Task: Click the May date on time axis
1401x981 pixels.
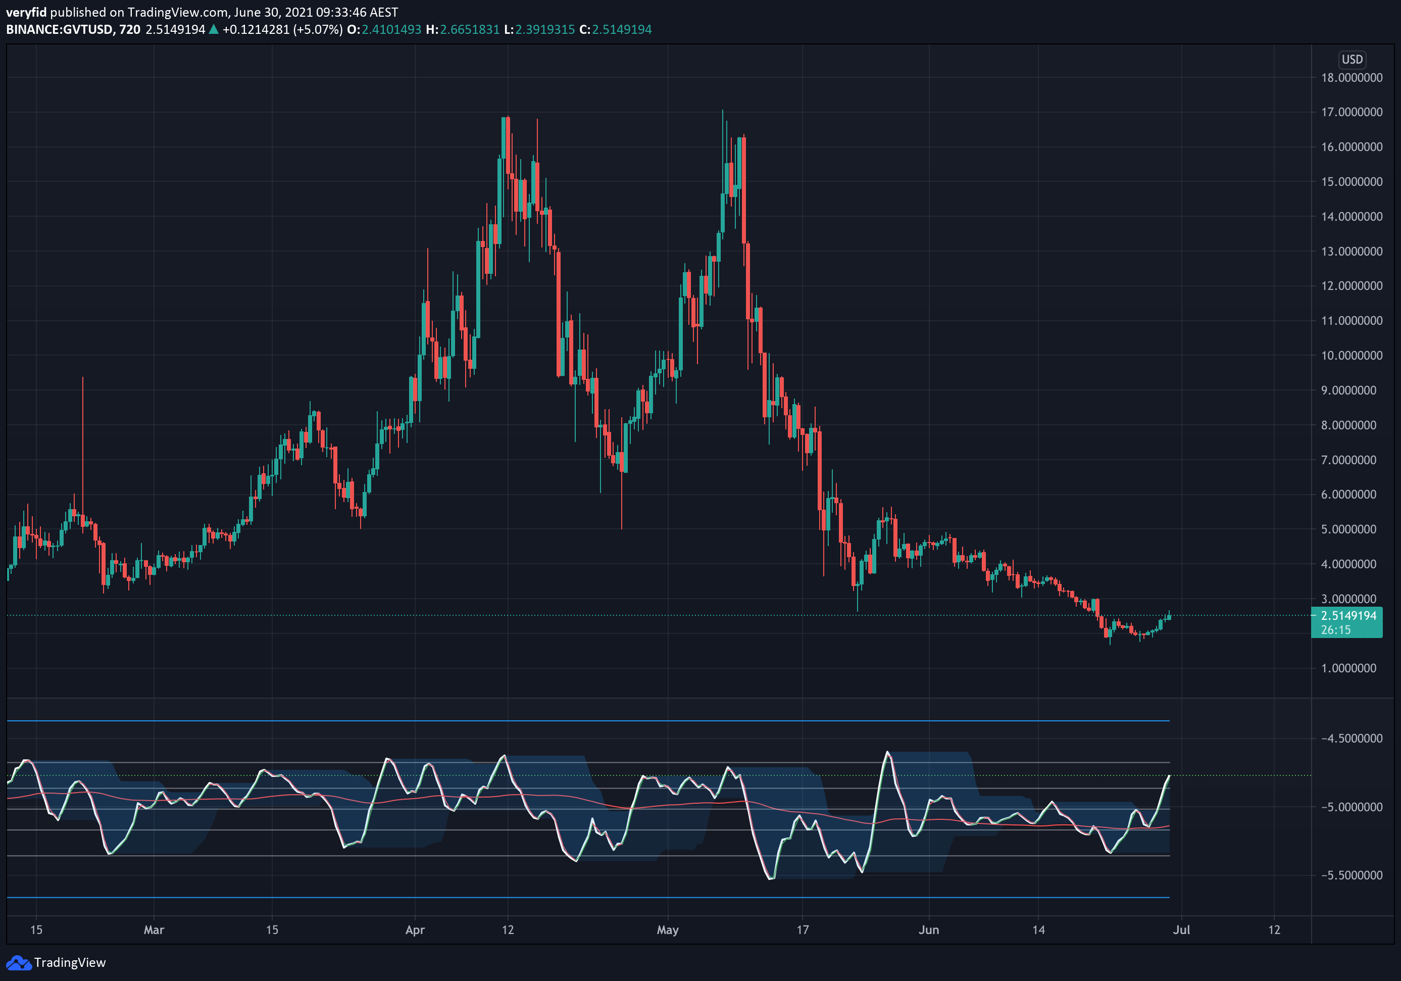Action: click(x=668, y=929)
